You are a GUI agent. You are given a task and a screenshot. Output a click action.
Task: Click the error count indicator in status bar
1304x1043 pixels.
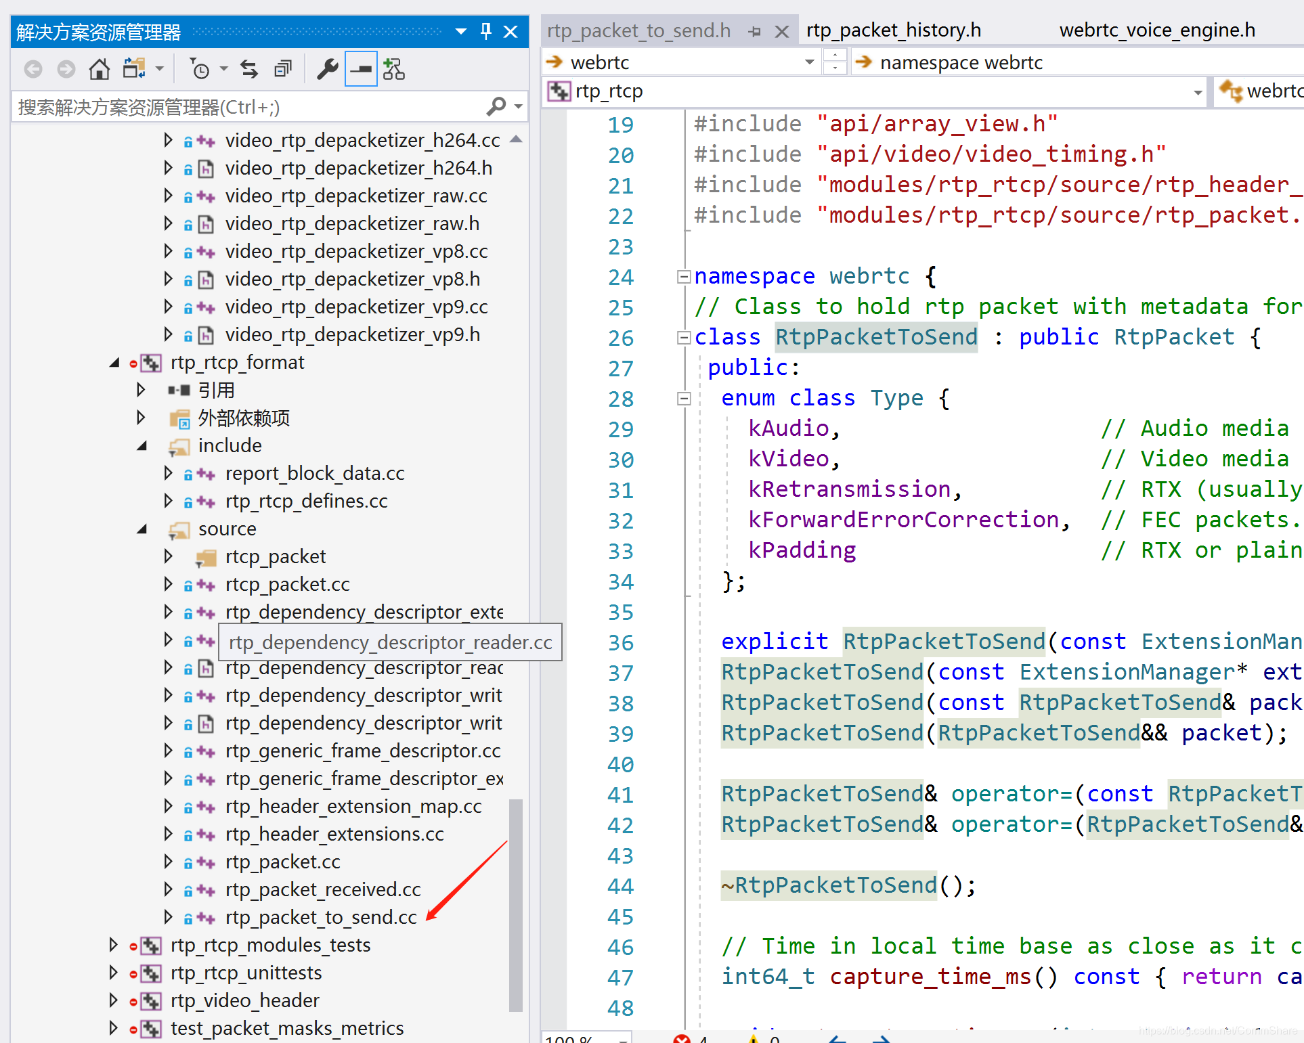click(691, 1038)
